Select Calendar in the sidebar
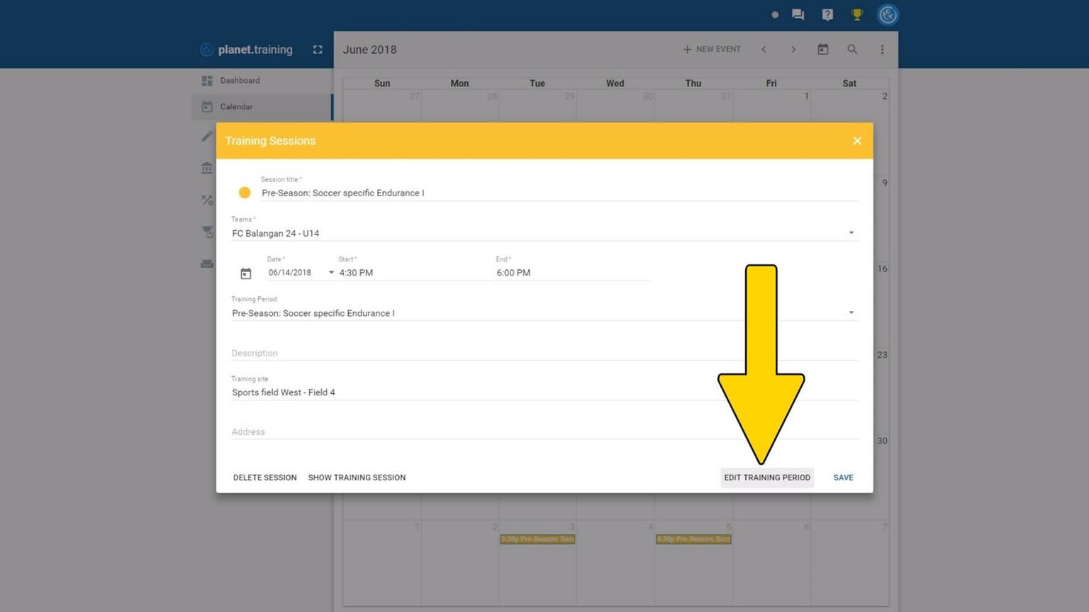Viewport: 1089px width, 612px height. click(x=236, y=107)
